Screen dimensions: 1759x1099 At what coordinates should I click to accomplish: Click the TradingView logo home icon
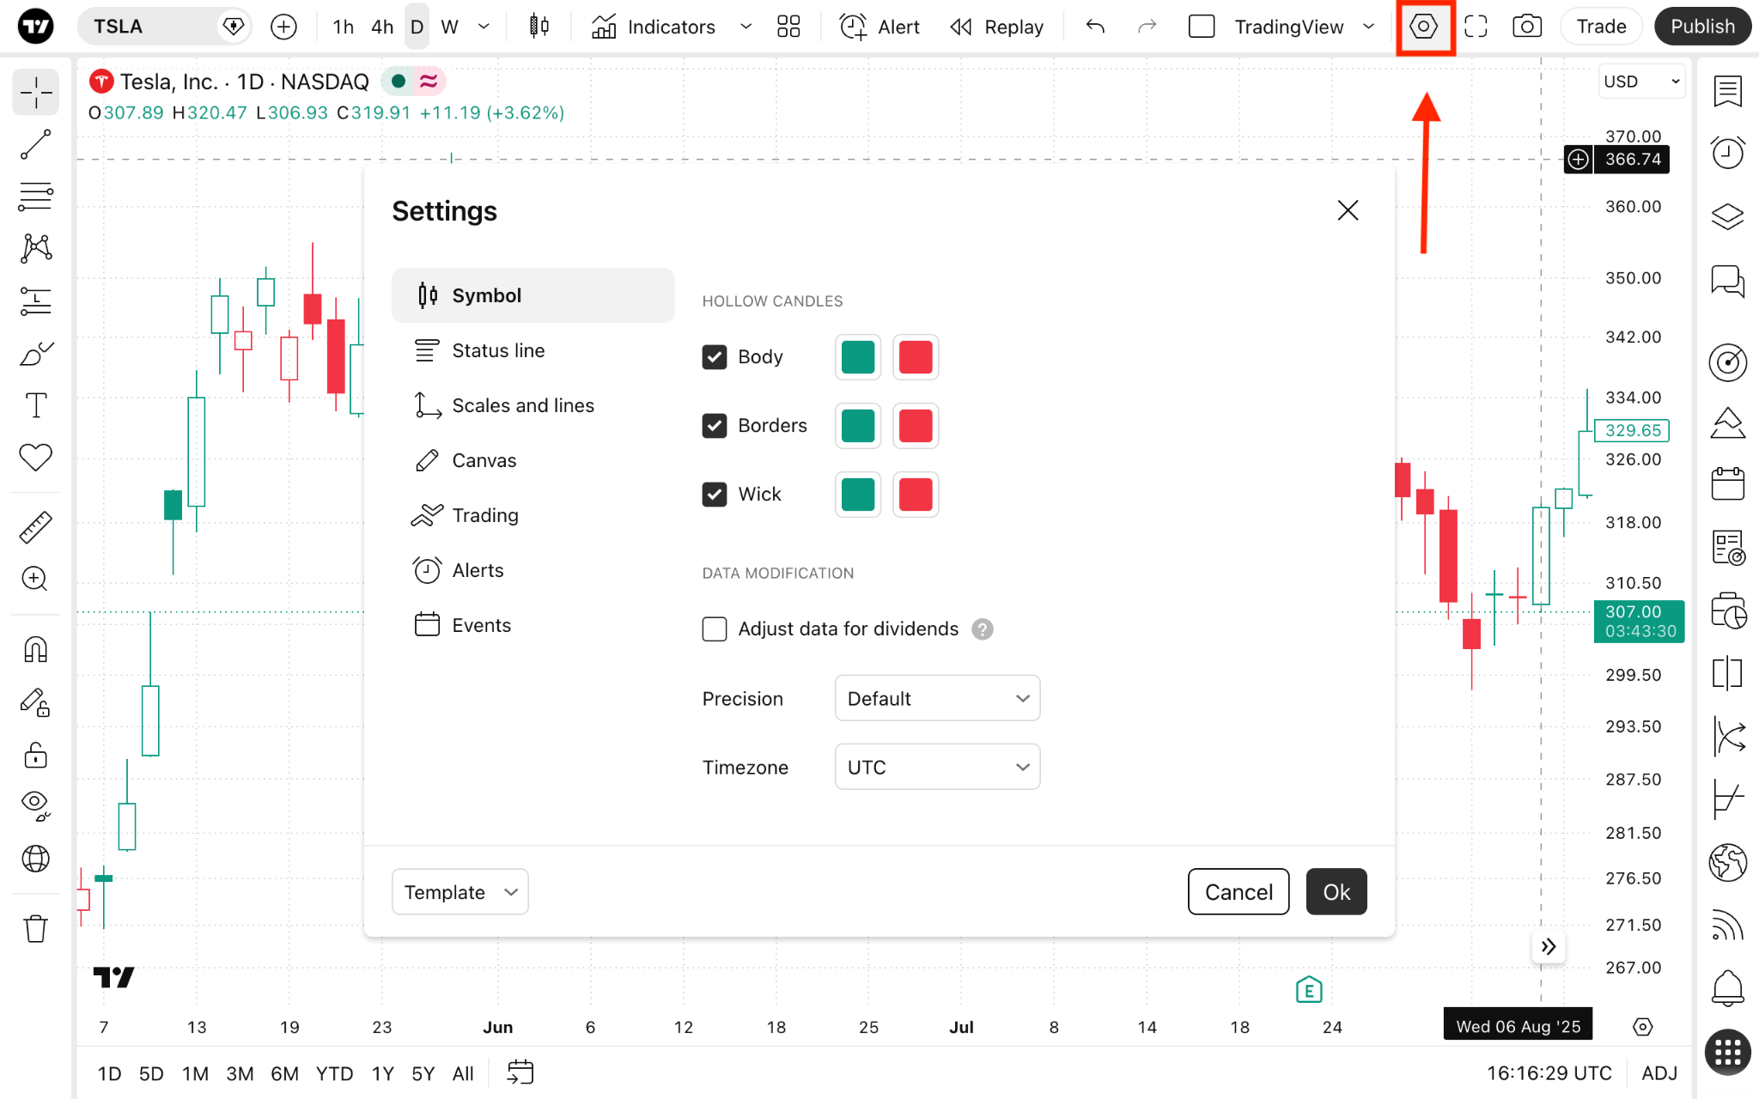click(35, 27)
